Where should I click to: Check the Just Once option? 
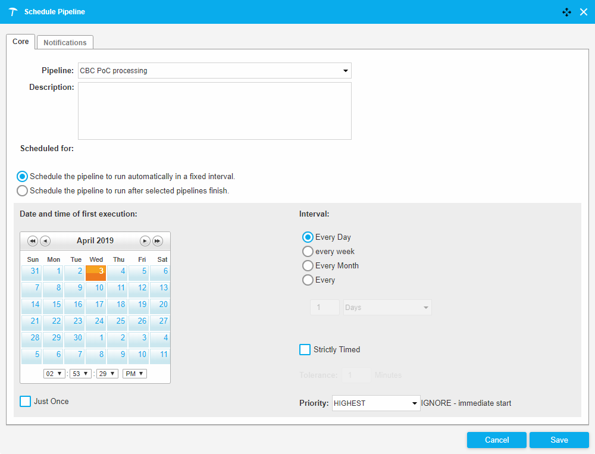(26, 402)
